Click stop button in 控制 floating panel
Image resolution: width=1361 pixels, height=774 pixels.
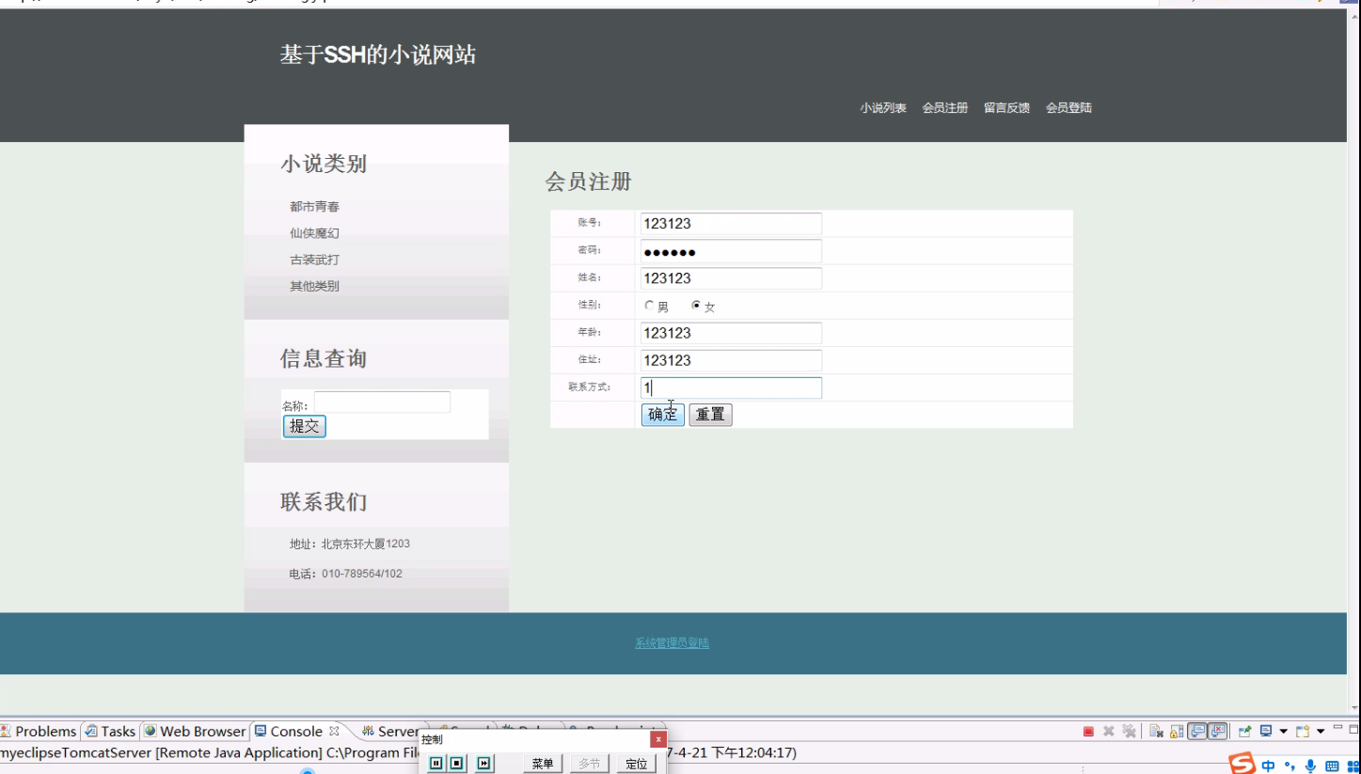click(x=455, y=764)
